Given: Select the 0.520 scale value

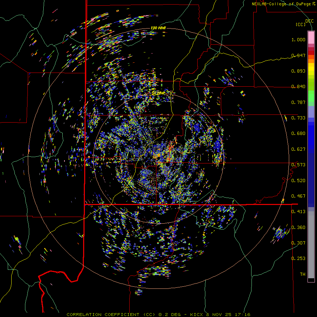Looking at the screenshot, I should coord(298,181).
